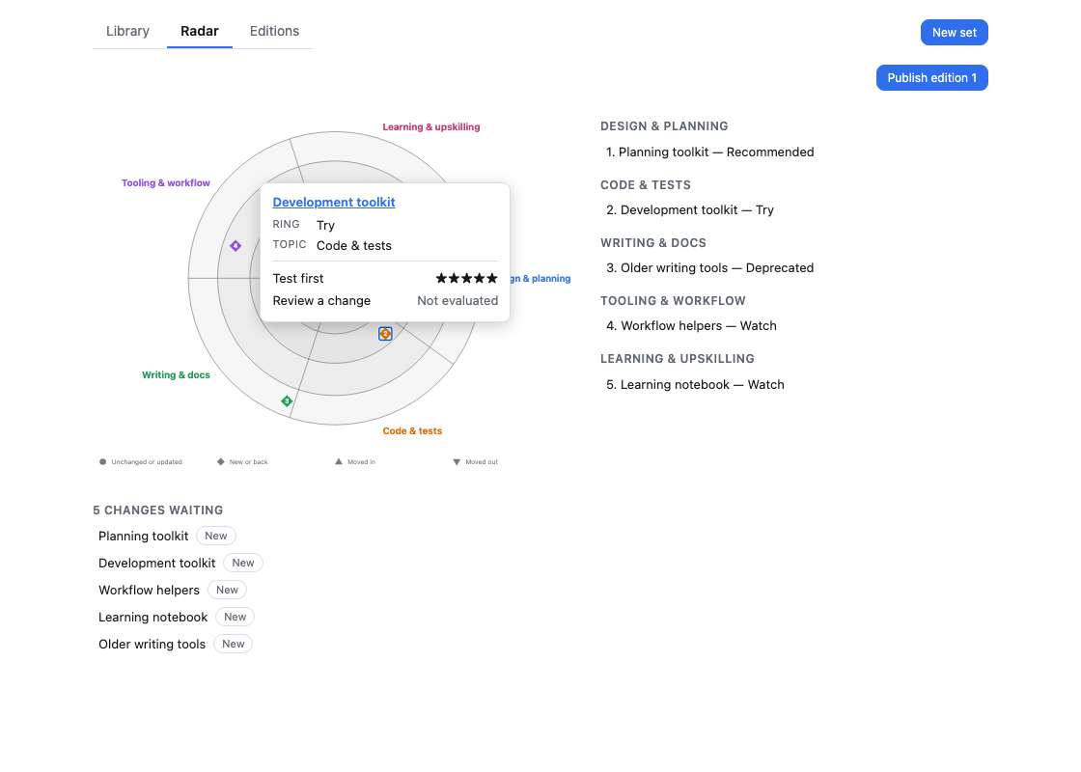The image size is (1081, 772).
Task: Click '5. Learning notebook — Watch'
Action: [x=695, y=385]
